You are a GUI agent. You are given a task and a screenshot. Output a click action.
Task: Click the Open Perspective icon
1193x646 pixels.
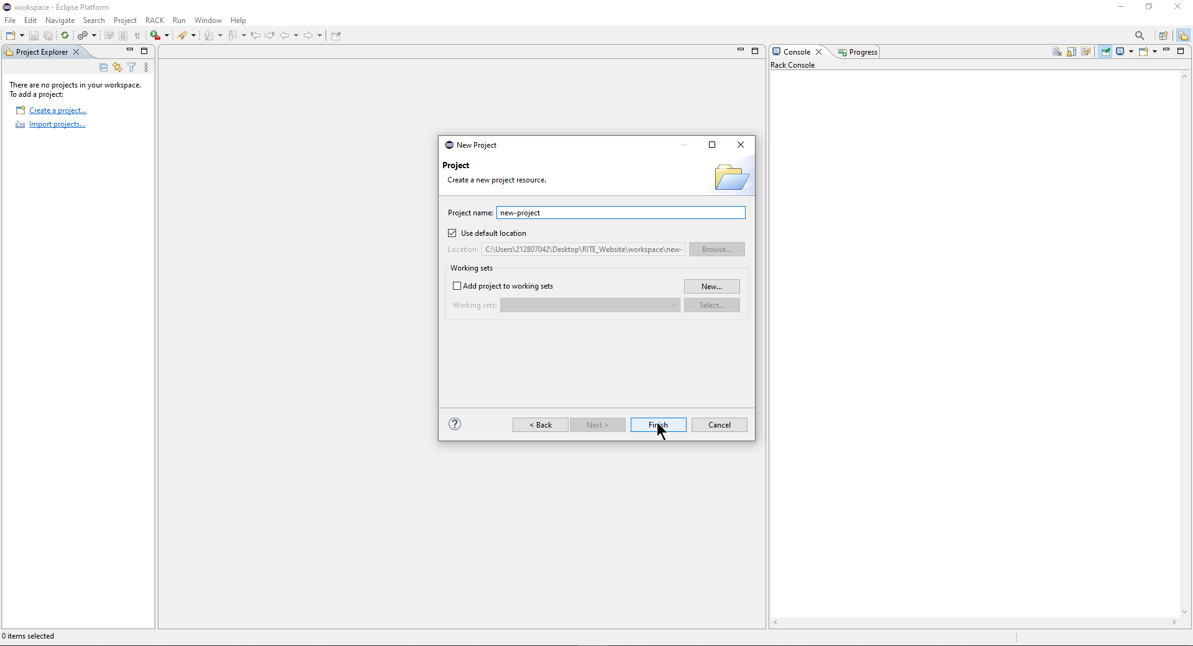pos(1164,35)
